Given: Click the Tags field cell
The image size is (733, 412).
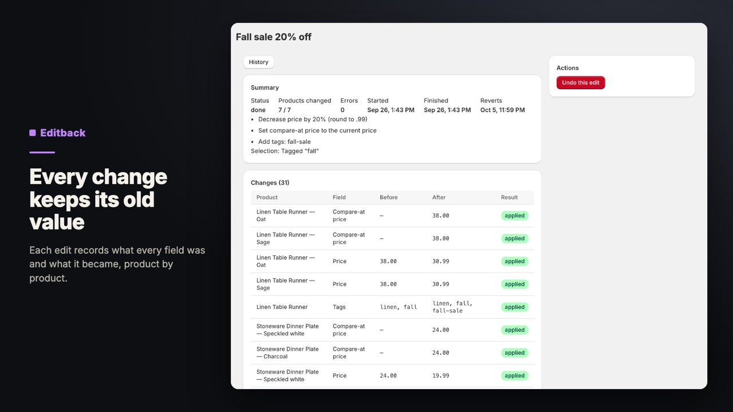Looking at the screenshot, I should pos(339,307).
